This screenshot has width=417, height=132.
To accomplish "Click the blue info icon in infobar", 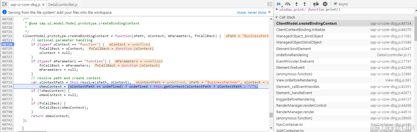I will click(x=4, y=12).
